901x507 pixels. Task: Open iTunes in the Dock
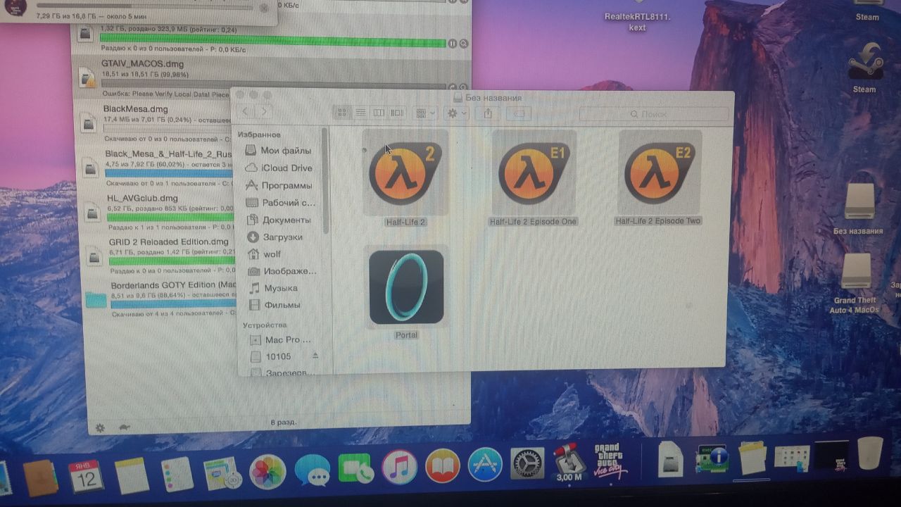(x=399, y=468)
